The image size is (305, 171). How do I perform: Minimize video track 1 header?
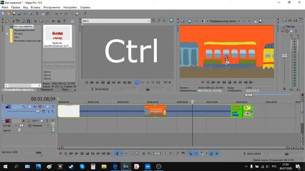[x=3, y=106]
